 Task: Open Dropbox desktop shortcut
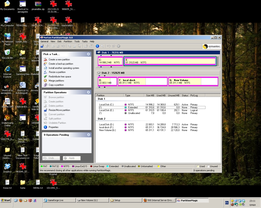point(7,167)
